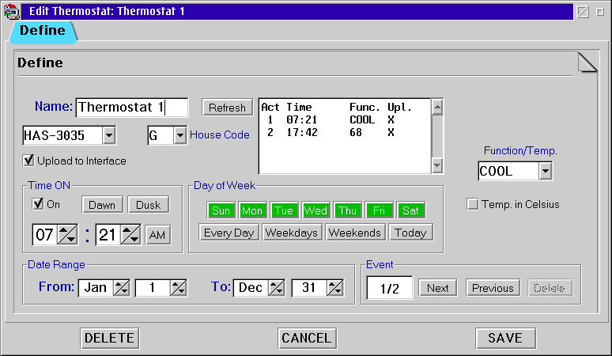Click the House Code label
The height and width of the screenshot is (356, 612).
click(x=220, y=134)
